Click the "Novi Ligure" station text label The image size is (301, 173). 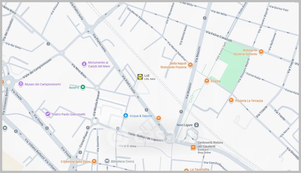185,125
